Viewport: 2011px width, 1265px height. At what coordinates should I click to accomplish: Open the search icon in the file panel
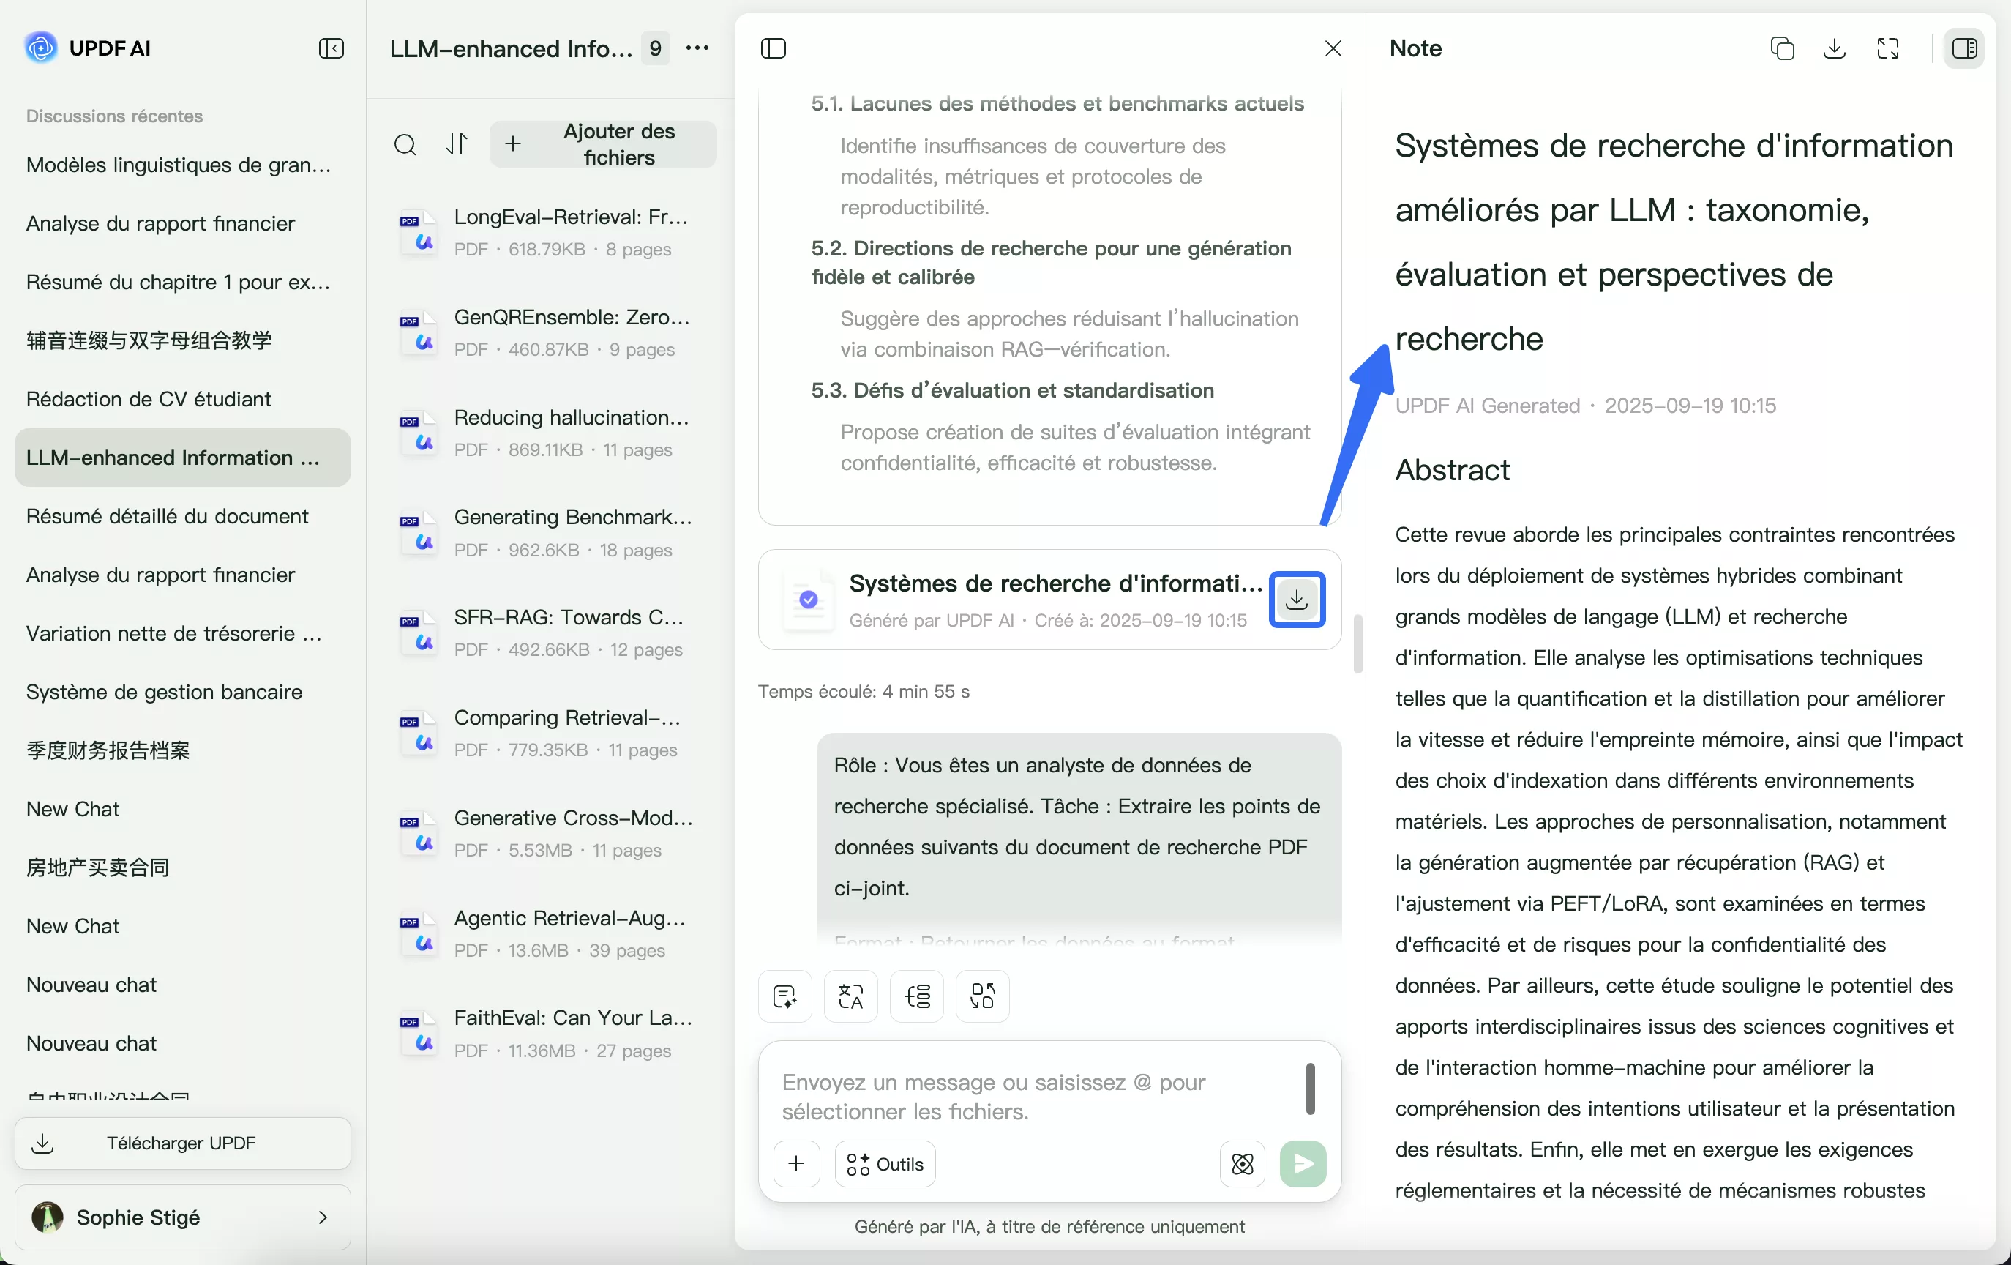pyautogui.click(x=406, y=144)
